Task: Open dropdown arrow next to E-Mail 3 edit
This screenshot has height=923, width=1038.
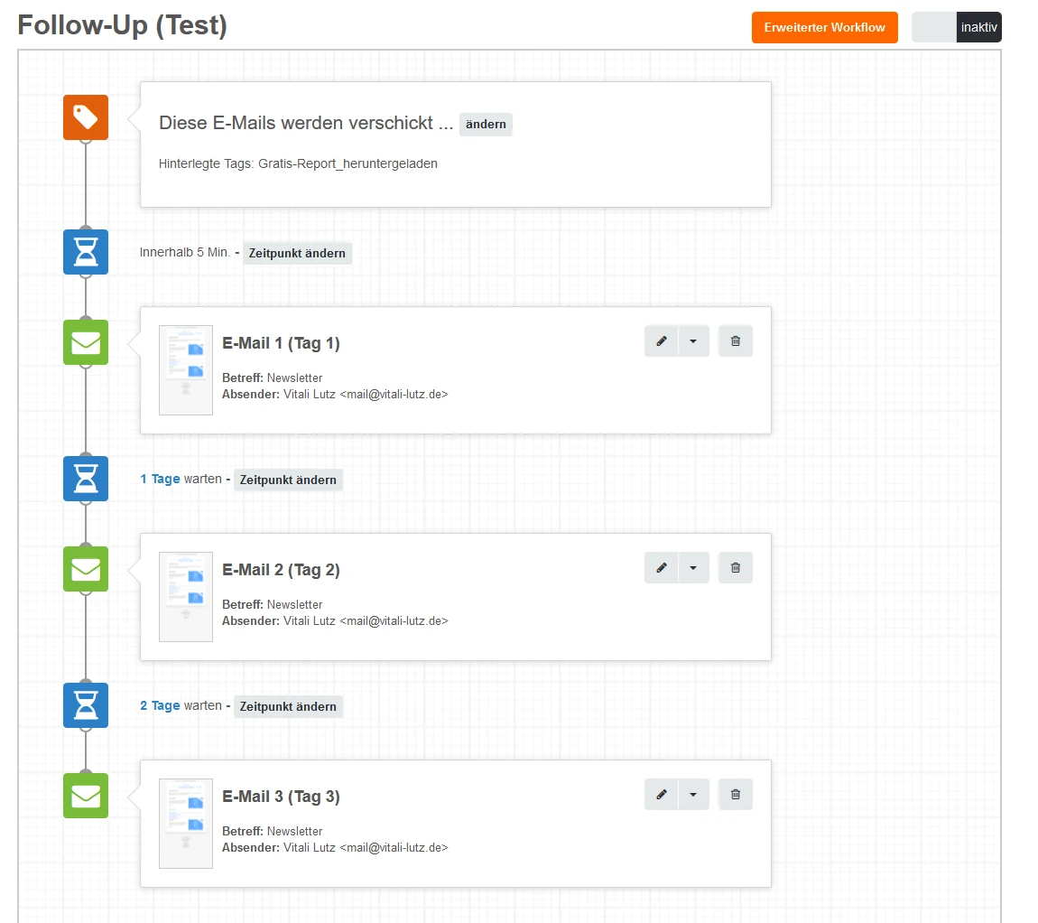Action: [694, 795]
